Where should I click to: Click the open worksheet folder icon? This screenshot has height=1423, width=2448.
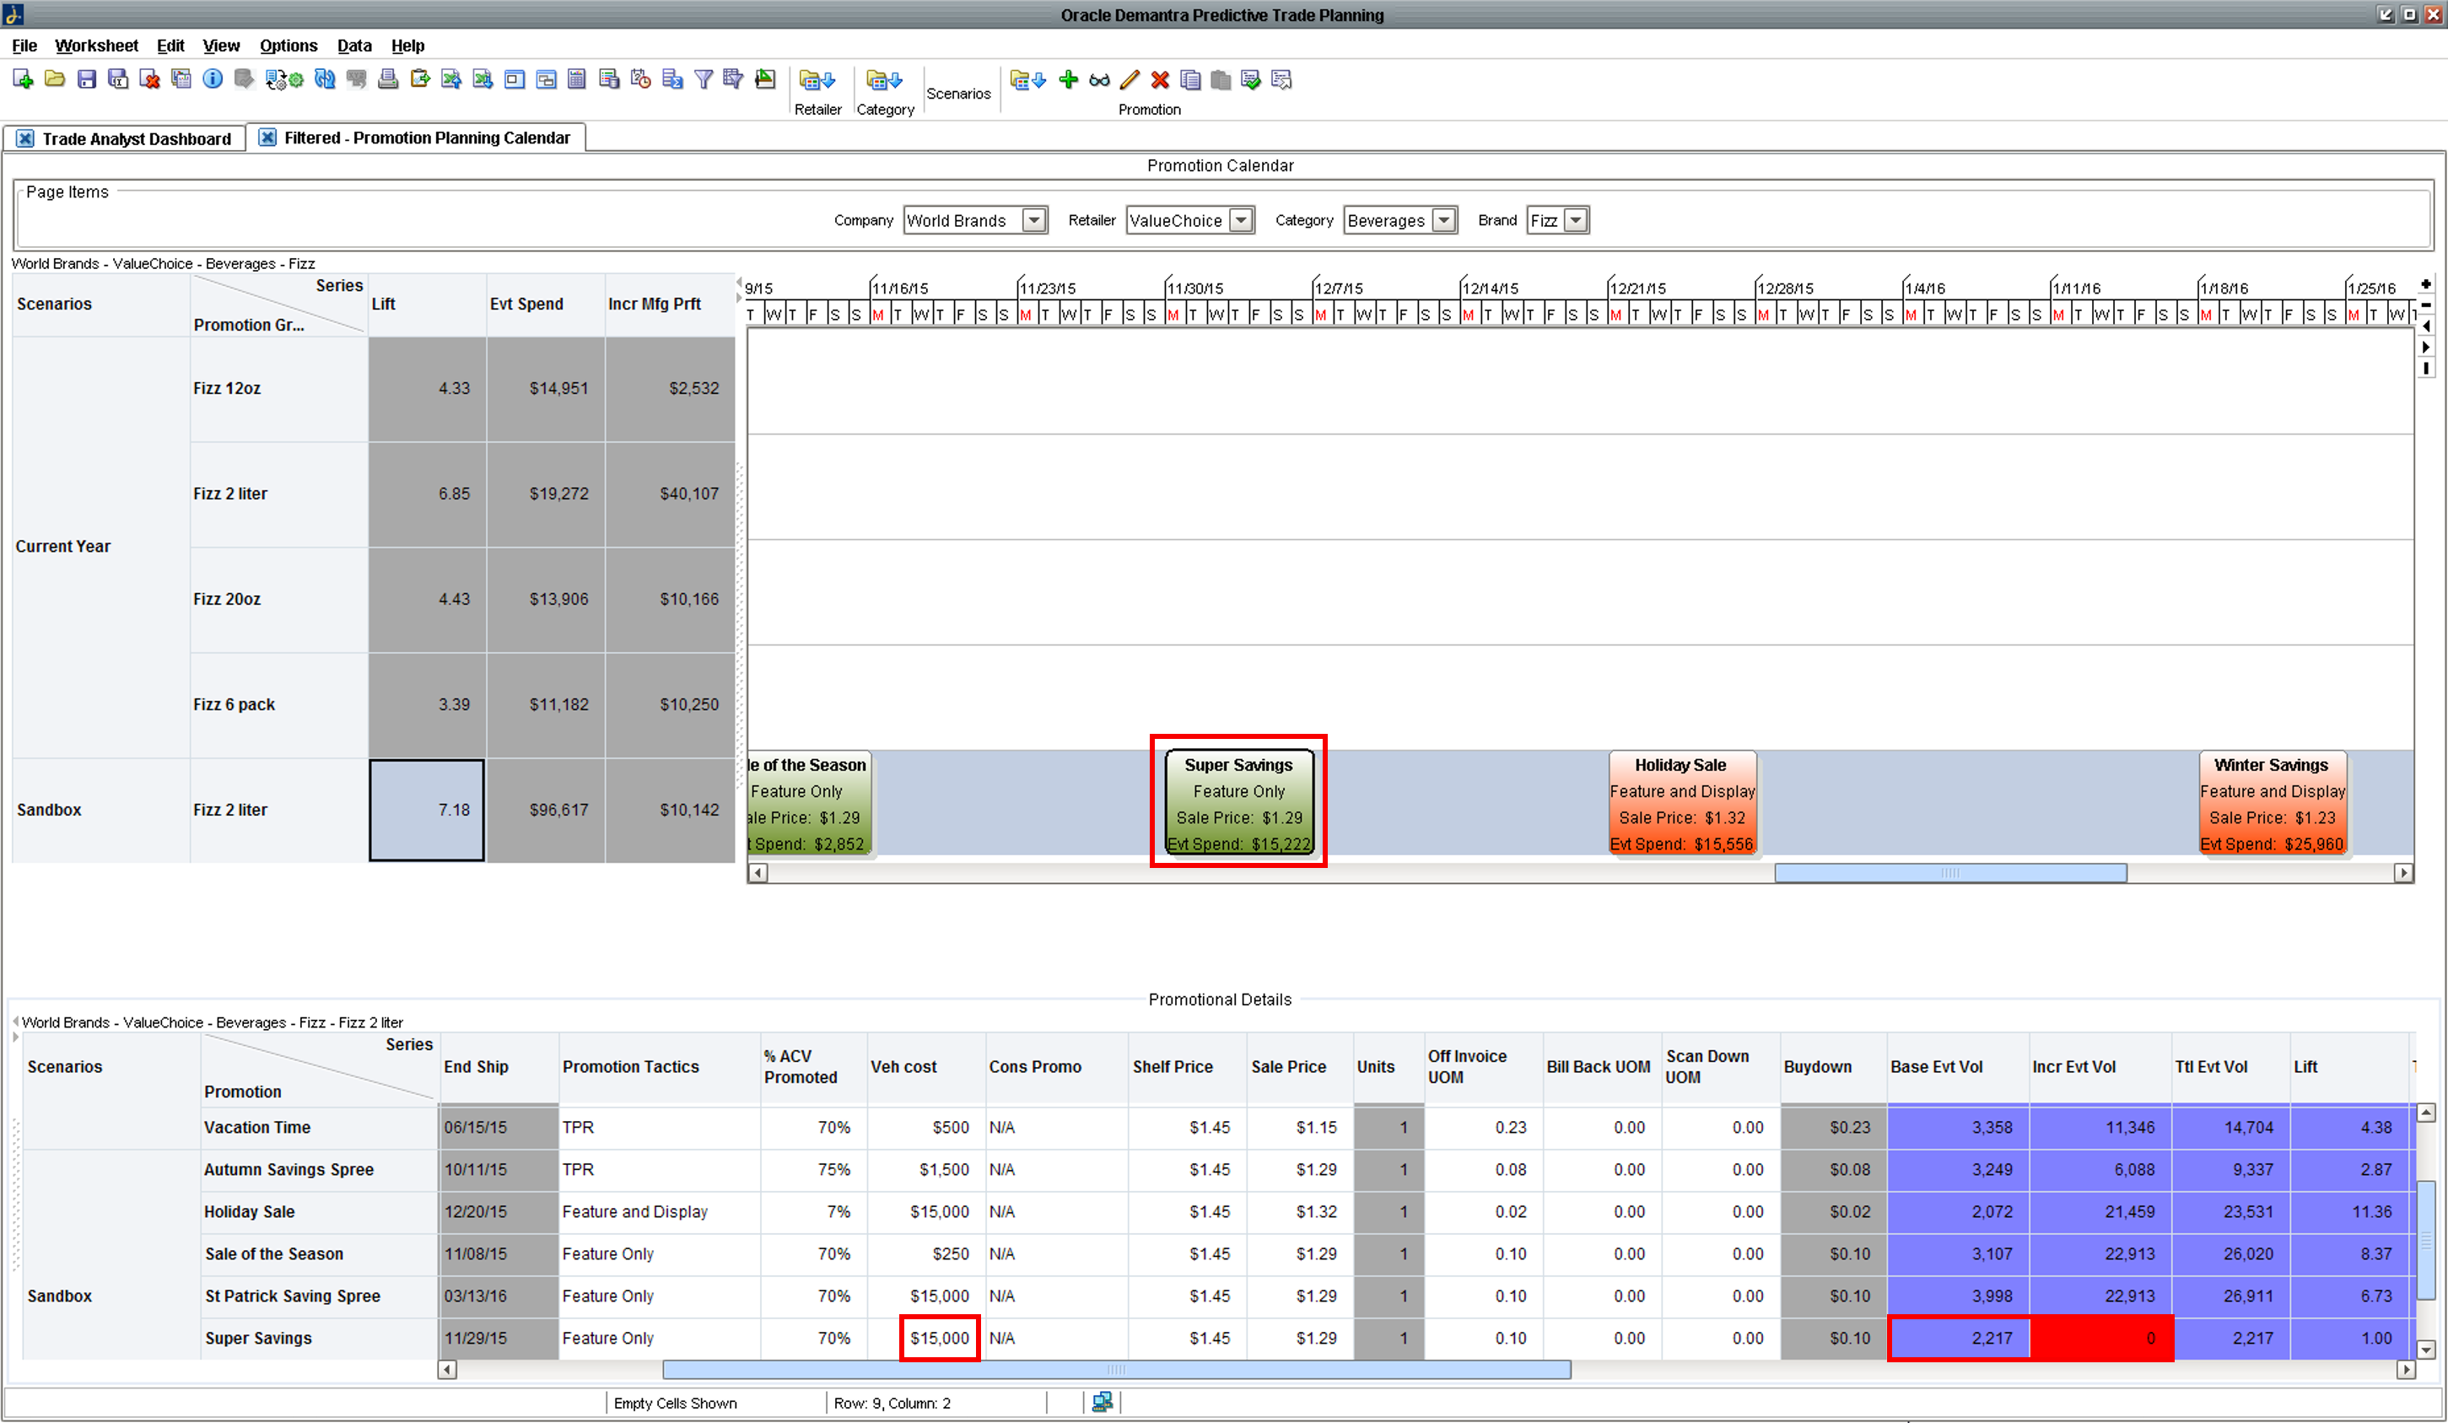click(x=54, y=79)
